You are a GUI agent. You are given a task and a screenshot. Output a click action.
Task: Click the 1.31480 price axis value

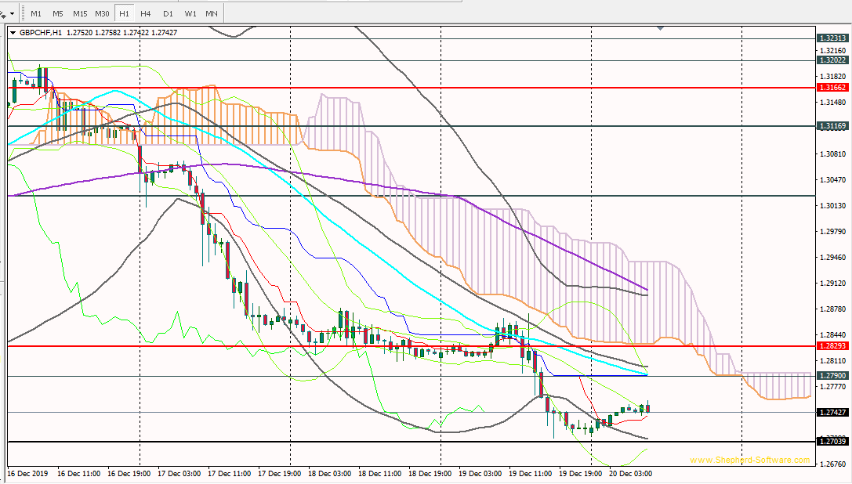click(833, 102)
